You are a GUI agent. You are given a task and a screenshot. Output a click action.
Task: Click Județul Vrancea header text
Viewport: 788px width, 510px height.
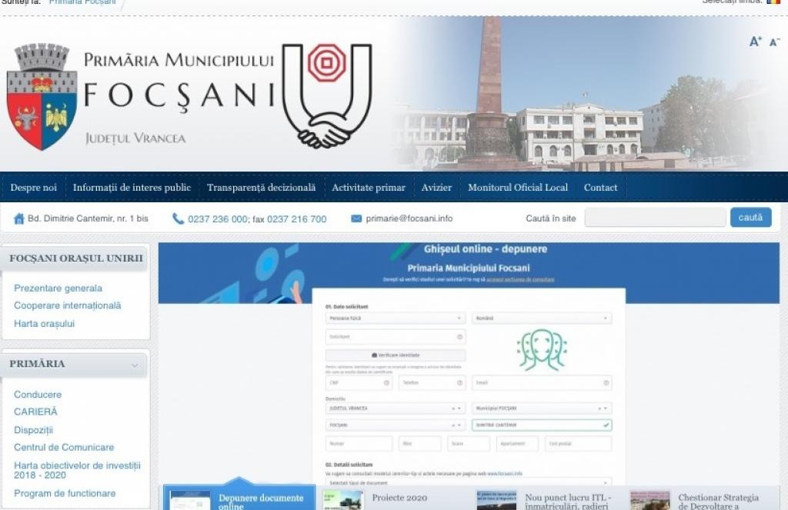click(135, 138)
